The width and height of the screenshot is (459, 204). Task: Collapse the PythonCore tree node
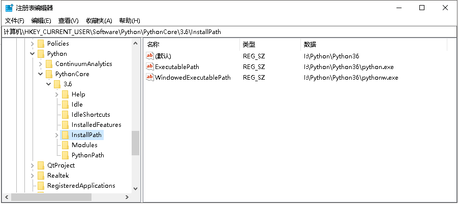click(41, 74)
